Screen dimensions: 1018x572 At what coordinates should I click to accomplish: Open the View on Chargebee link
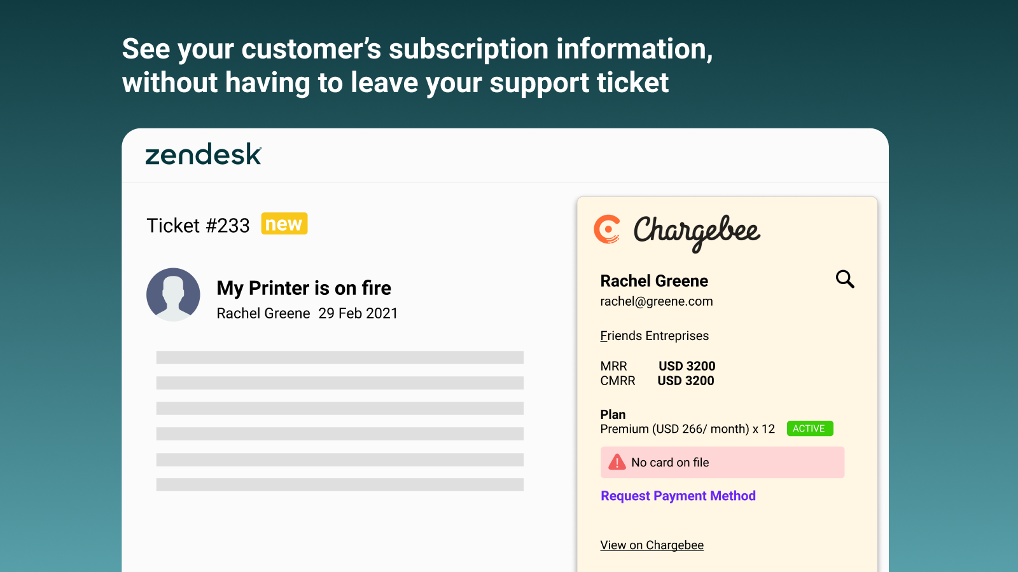tap(652, 545)
